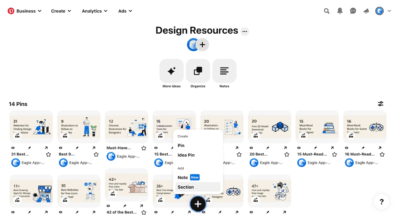
Task: Open Pinterest home via the logo icon
Action: 11,11
